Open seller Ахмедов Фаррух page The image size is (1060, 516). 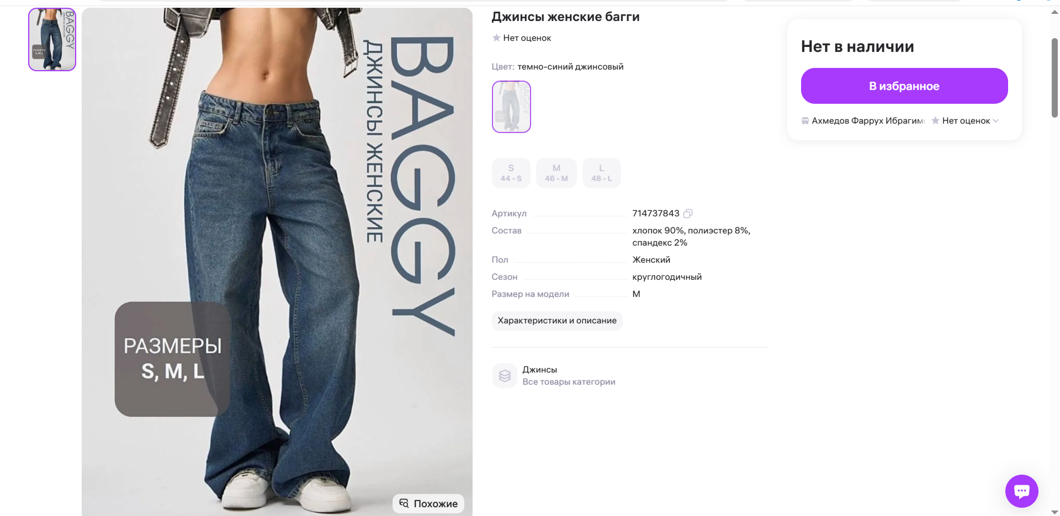[868, 121]
